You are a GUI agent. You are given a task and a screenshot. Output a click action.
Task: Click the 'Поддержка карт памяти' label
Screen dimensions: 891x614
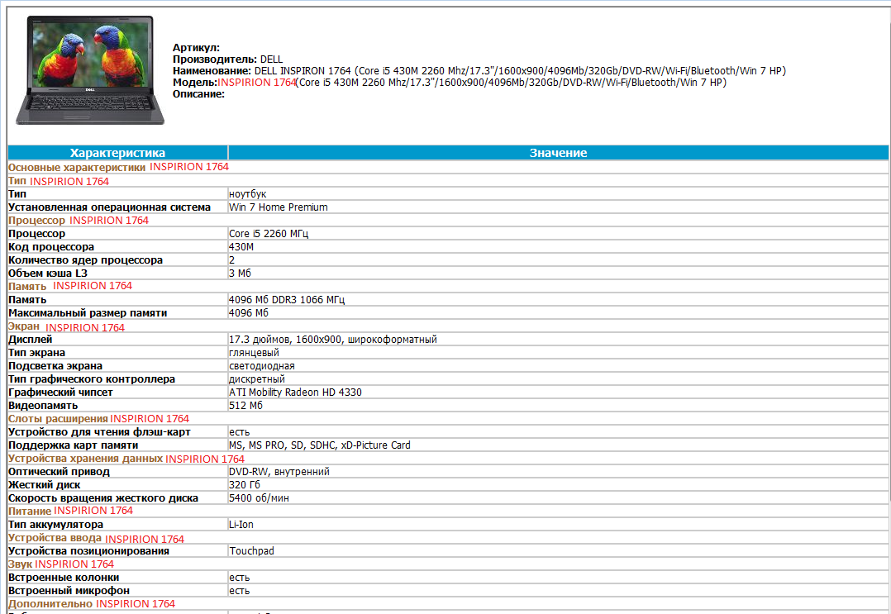tap(74, 445)
